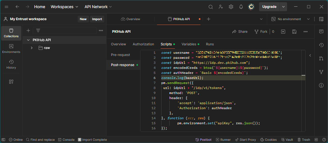Screen dimensions: 328x143
Task: Click the Save collection icon
Action: coord(294,32)
